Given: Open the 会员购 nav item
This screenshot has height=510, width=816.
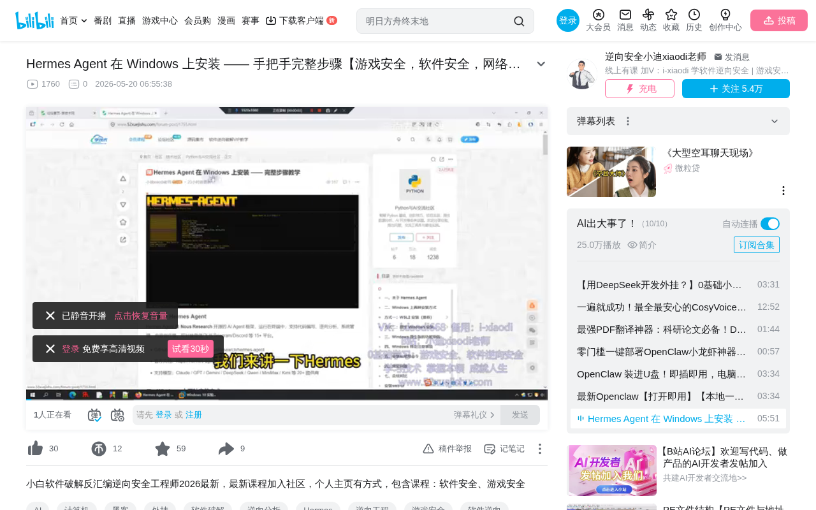Looking at the screenshot, I should click(198, 20).
